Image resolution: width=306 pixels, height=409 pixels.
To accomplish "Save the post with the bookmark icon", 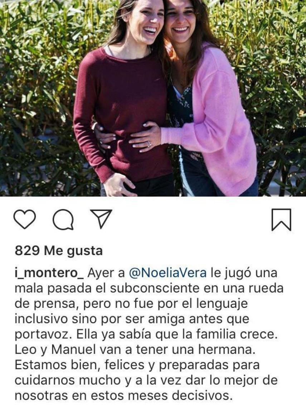I will pyautogui.click(x=281, y=220).
